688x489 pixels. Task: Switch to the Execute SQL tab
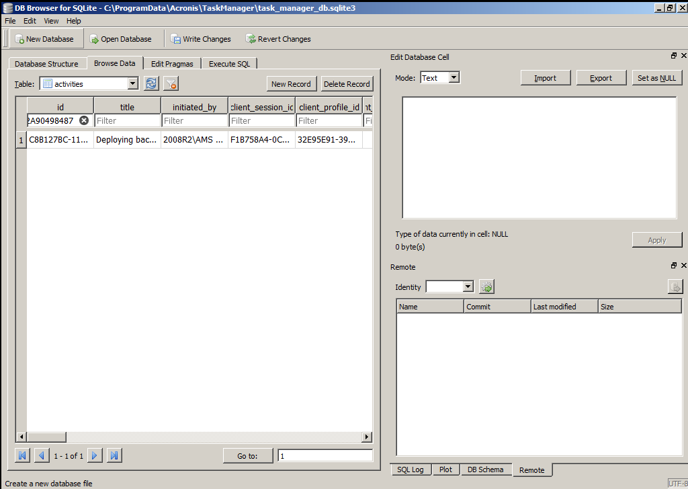pos(230,64)
